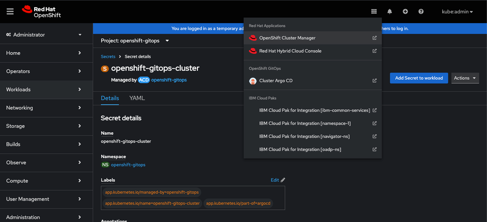Open IBM Cloud Pak for Integration [navigator-ns]
The height and width of the screenshot is (222, 487).
(304, 137)
